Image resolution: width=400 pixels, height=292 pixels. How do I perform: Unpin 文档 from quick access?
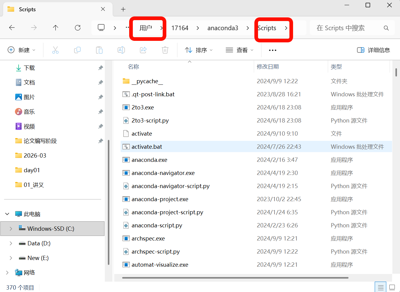point(101,83)
